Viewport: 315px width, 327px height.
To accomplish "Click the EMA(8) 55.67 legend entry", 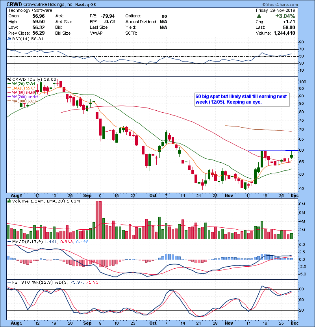I will click(22, 88).
